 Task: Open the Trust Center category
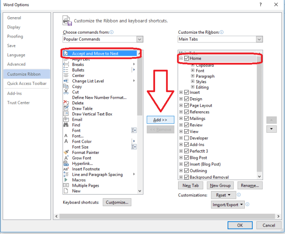click(x=19, y=103)
